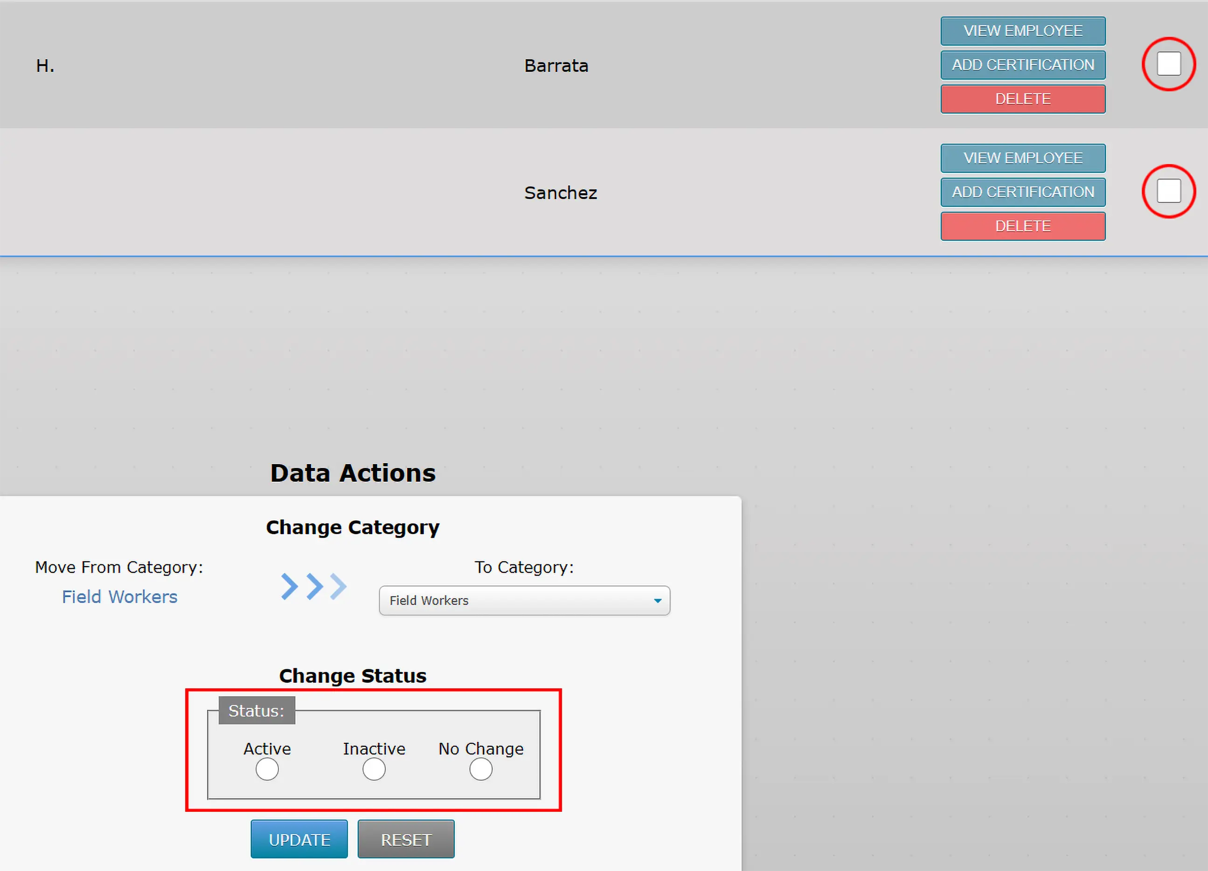Delete the Barrata employee row
The image size is (1208, 871).
1023,99
